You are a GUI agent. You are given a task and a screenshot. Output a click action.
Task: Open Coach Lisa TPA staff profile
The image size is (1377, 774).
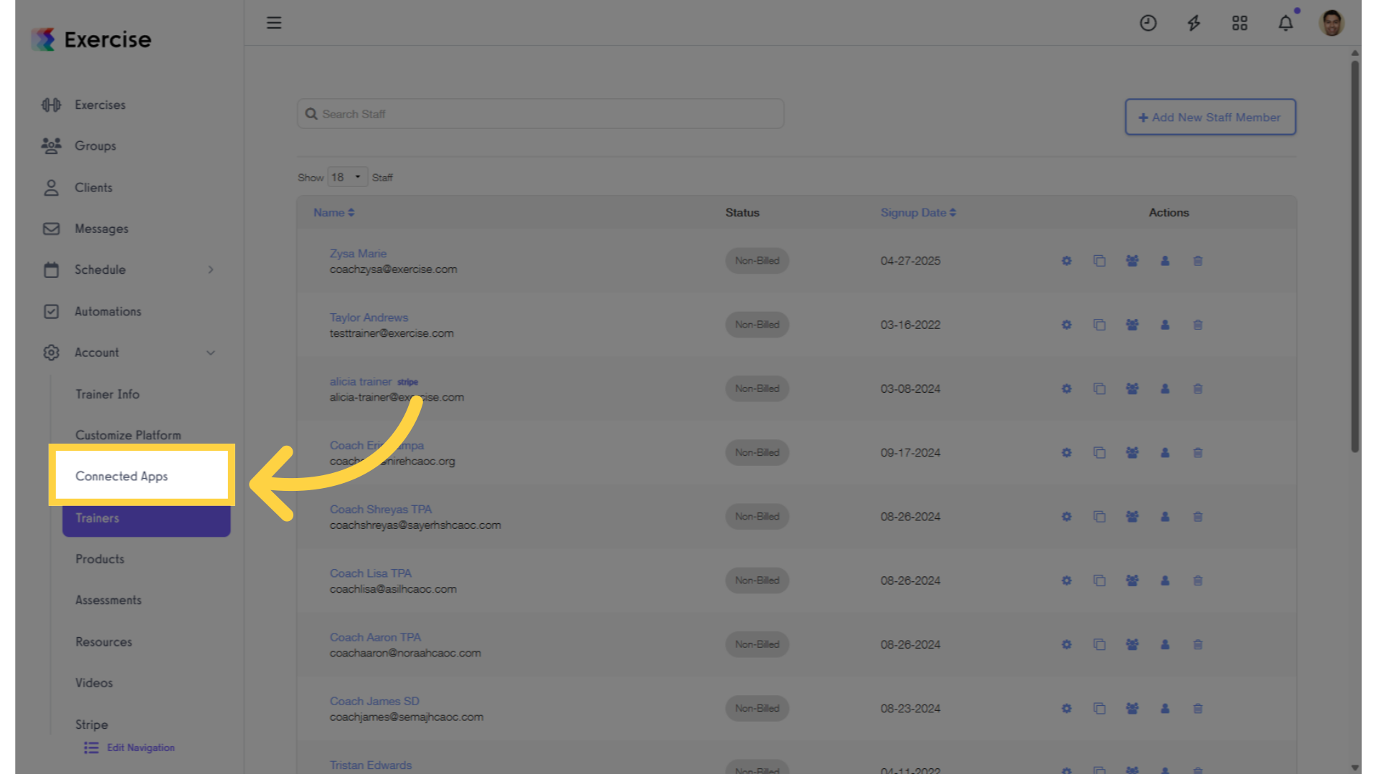pos(371,573)
